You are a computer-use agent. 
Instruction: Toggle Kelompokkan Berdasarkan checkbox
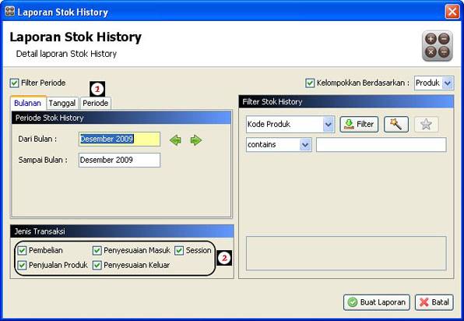(310, 83)
